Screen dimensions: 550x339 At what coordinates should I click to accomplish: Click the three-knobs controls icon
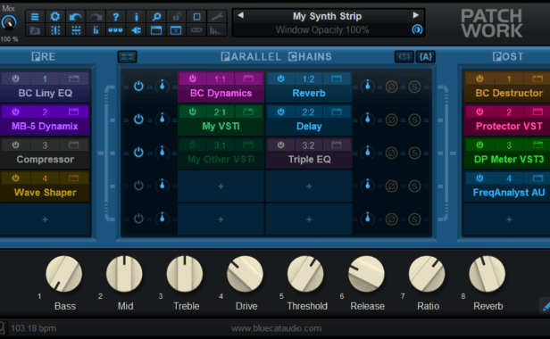click(116, 30)
